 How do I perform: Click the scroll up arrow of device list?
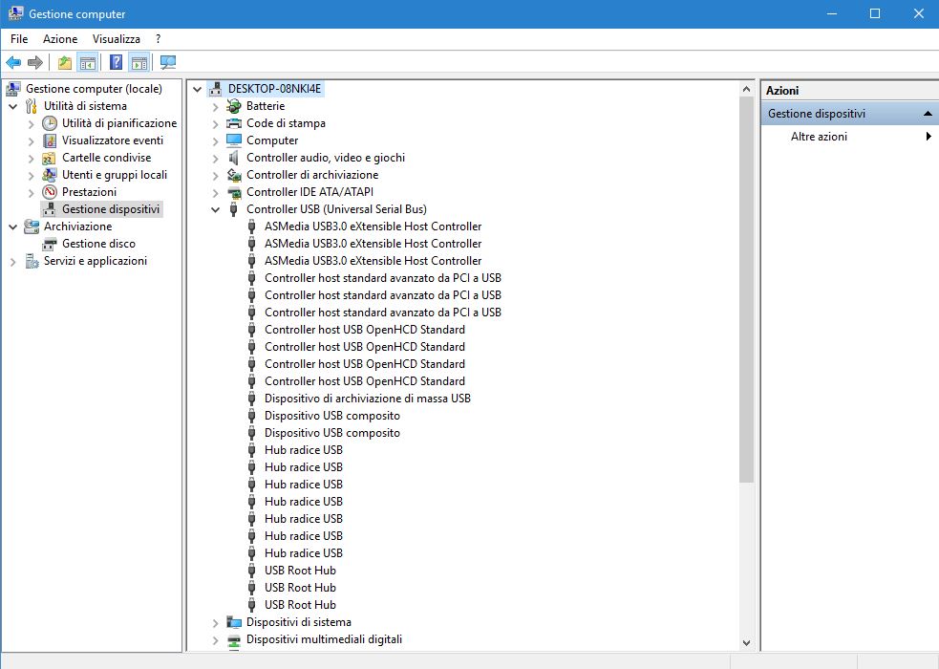[x=746, y=89]
